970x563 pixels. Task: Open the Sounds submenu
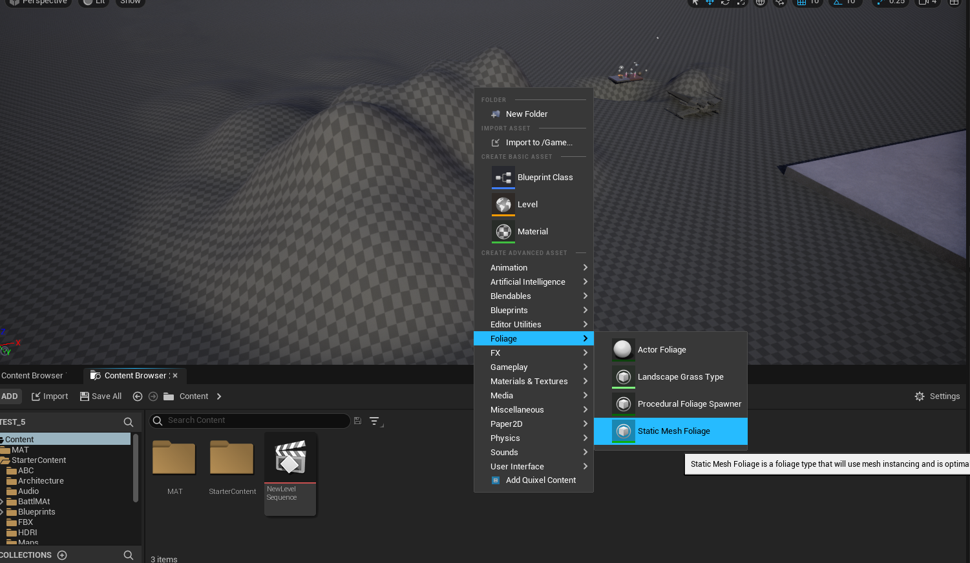pos(533,452)
